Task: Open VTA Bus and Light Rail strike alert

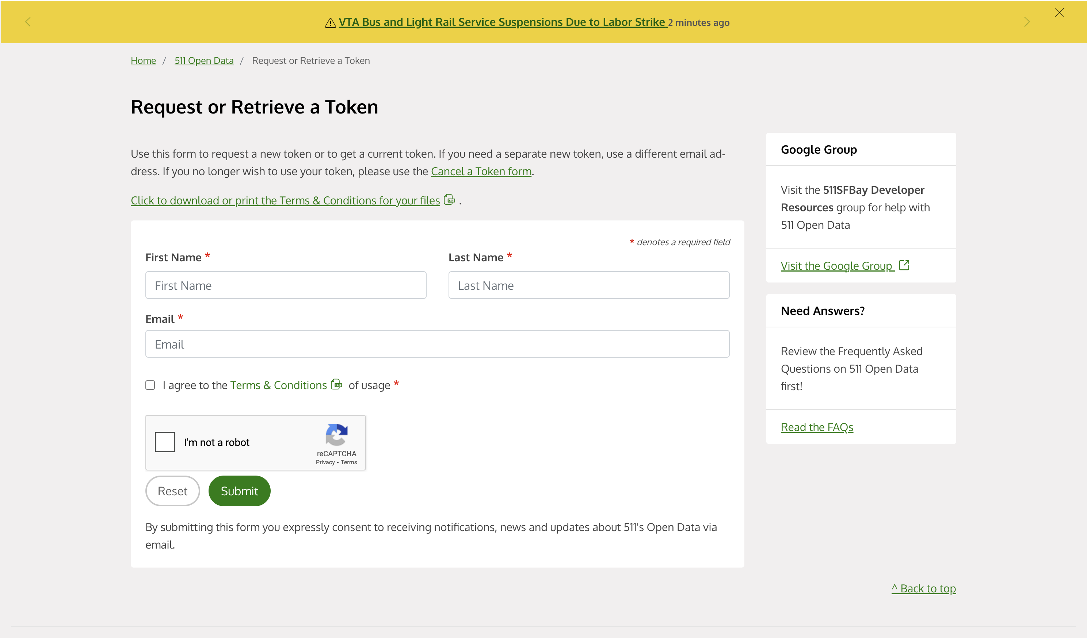Action: click(503, 22)
